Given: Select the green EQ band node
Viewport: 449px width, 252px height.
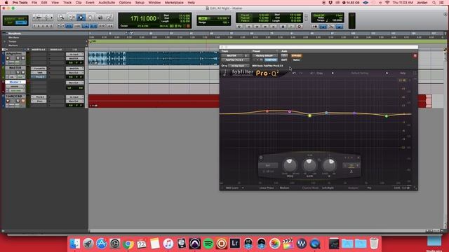Looking at the screenshot, I should pyautogui.click(x=387, y=116).
